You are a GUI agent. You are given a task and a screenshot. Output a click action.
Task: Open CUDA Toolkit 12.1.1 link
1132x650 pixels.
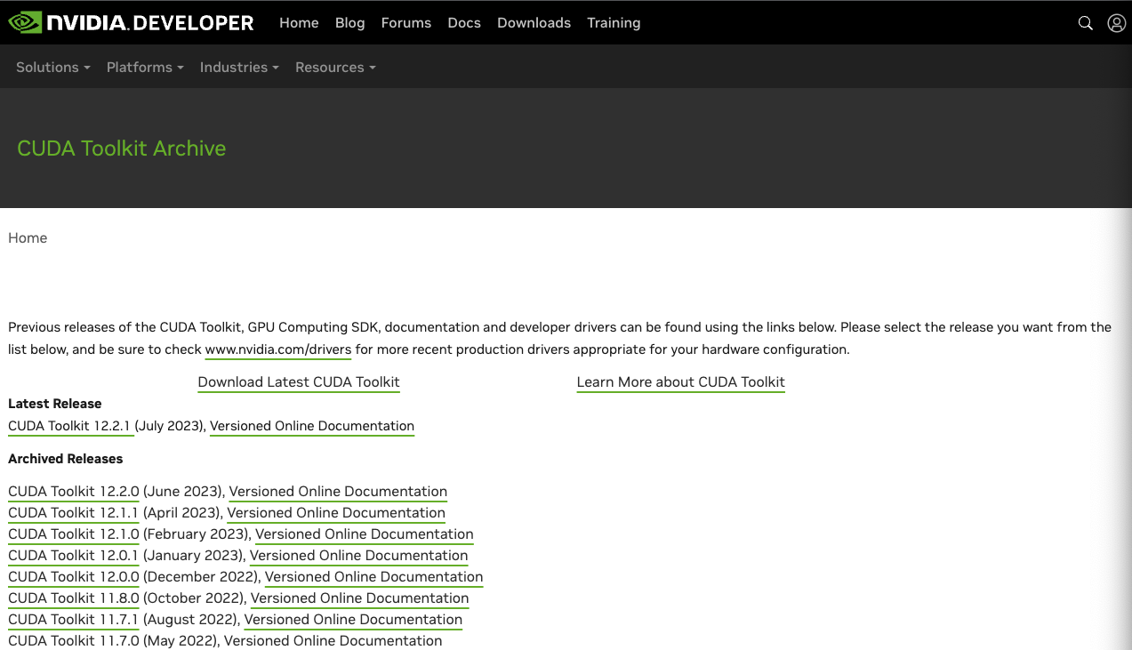tap(73, 513)
